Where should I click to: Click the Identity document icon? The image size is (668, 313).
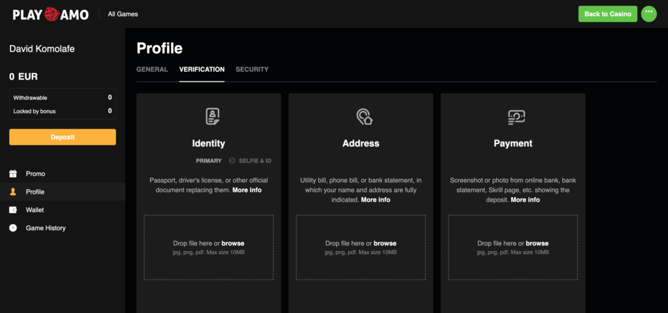[213, 116]
